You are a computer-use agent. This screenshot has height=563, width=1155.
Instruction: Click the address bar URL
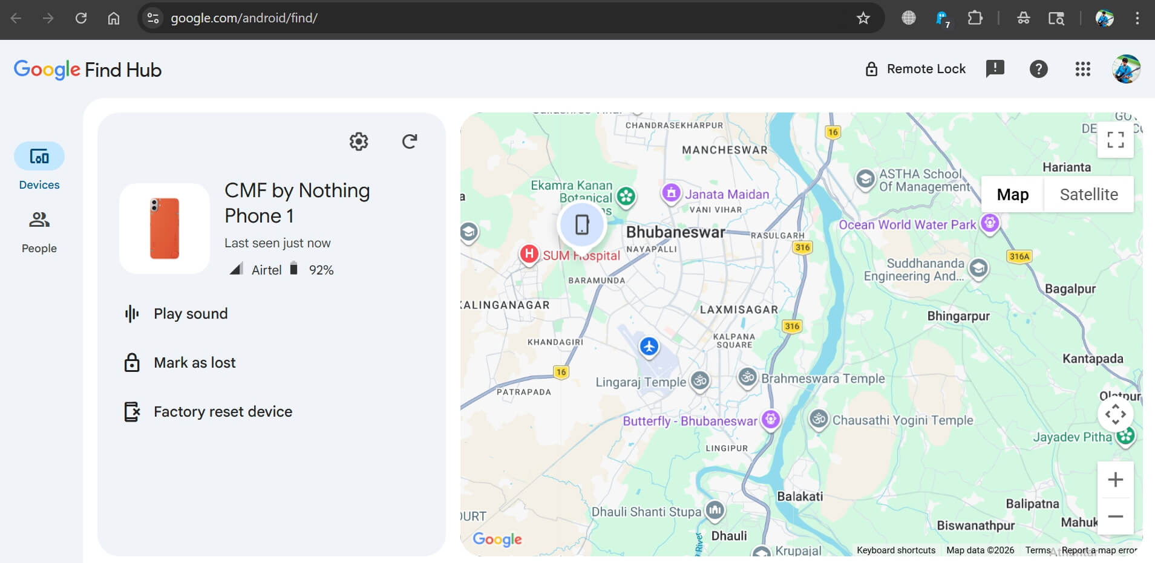244,18
